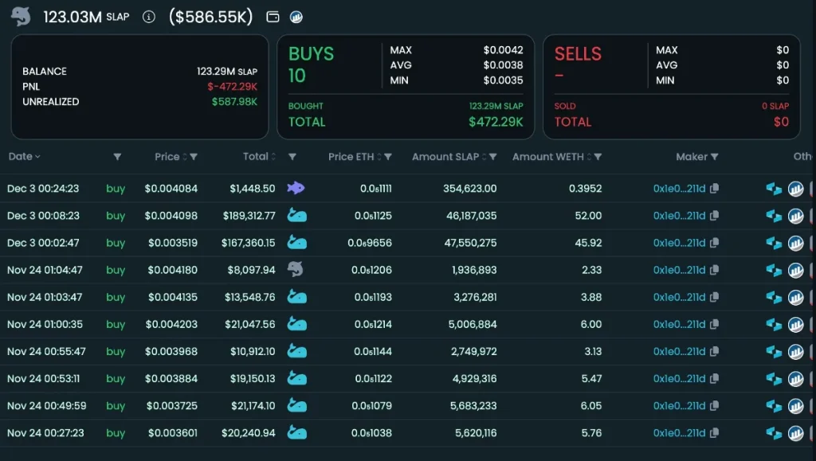Open maker 0x1e0...211d in Nov 24 00:49:59 row
This screenshot has width=816, height=461.
[x=679, y=406]
